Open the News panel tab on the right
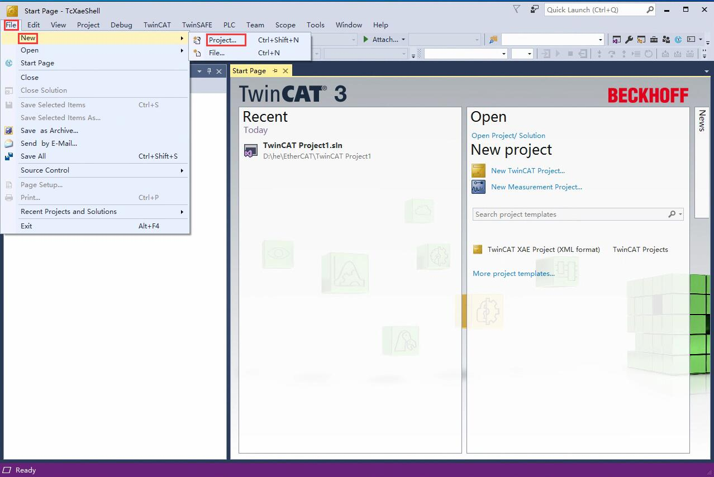The height and width of the screenshot is (477, 714). [701, 120]
